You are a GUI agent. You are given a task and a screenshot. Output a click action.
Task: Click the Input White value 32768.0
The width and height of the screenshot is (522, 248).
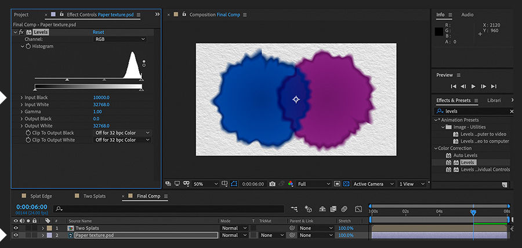[101, 105]
